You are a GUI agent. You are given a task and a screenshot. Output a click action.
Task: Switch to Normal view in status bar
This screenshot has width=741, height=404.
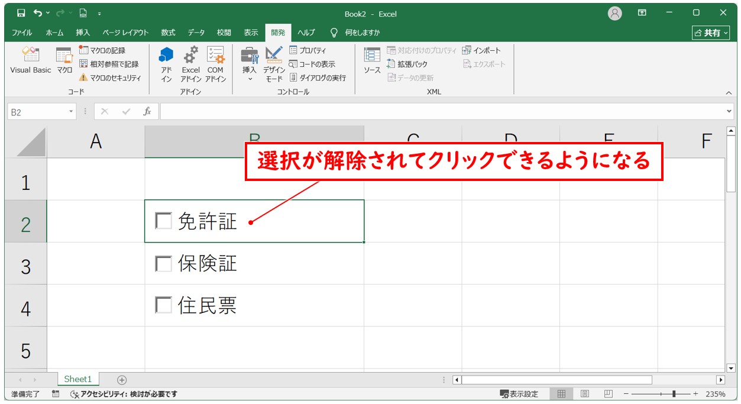[x=562, y=394]
